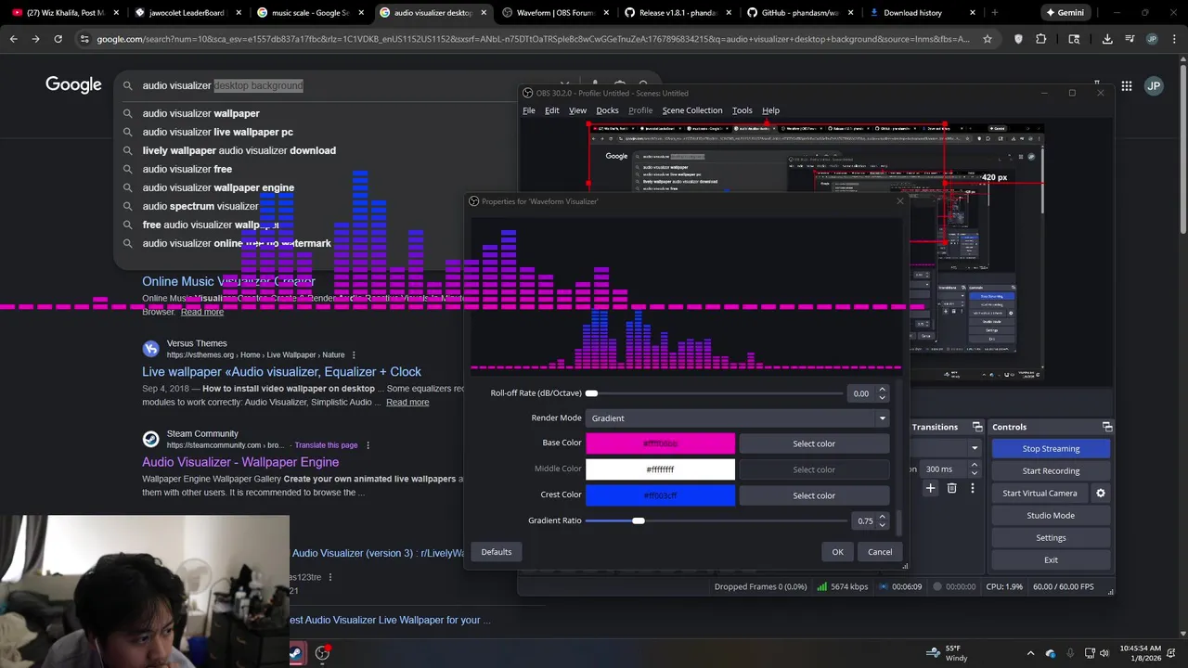Pop out the Controls dock icon
This screenshot has width=1188, height=668.
coord(1107,427)
